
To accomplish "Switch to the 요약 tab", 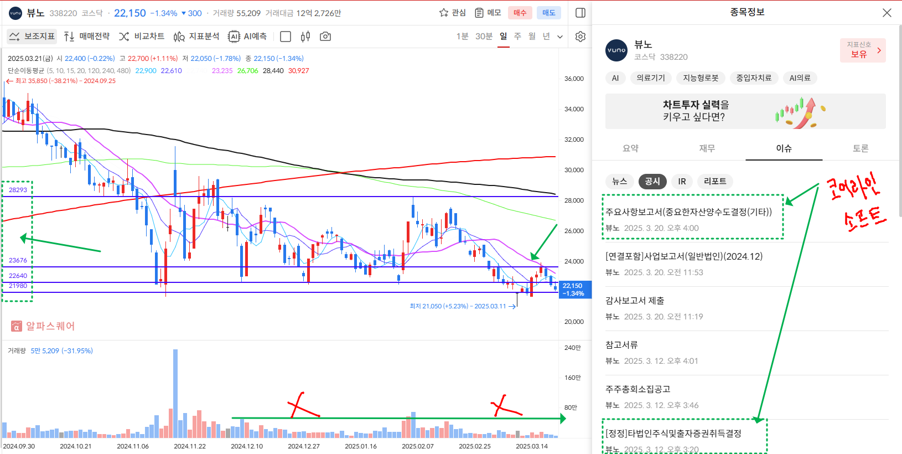I will pyautogui.click(x=630, y=148).
